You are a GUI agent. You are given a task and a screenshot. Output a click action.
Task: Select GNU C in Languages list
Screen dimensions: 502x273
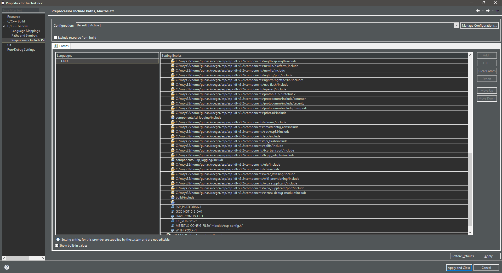107,61
